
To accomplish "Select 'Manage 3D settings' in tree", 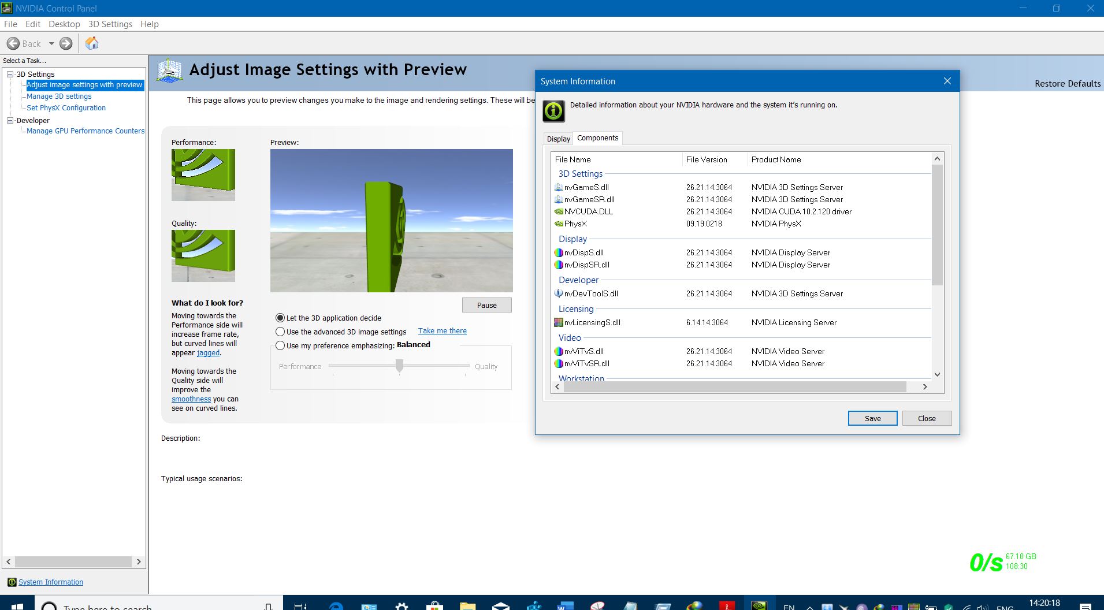I will pyautogui.click(x=59, y=96).
